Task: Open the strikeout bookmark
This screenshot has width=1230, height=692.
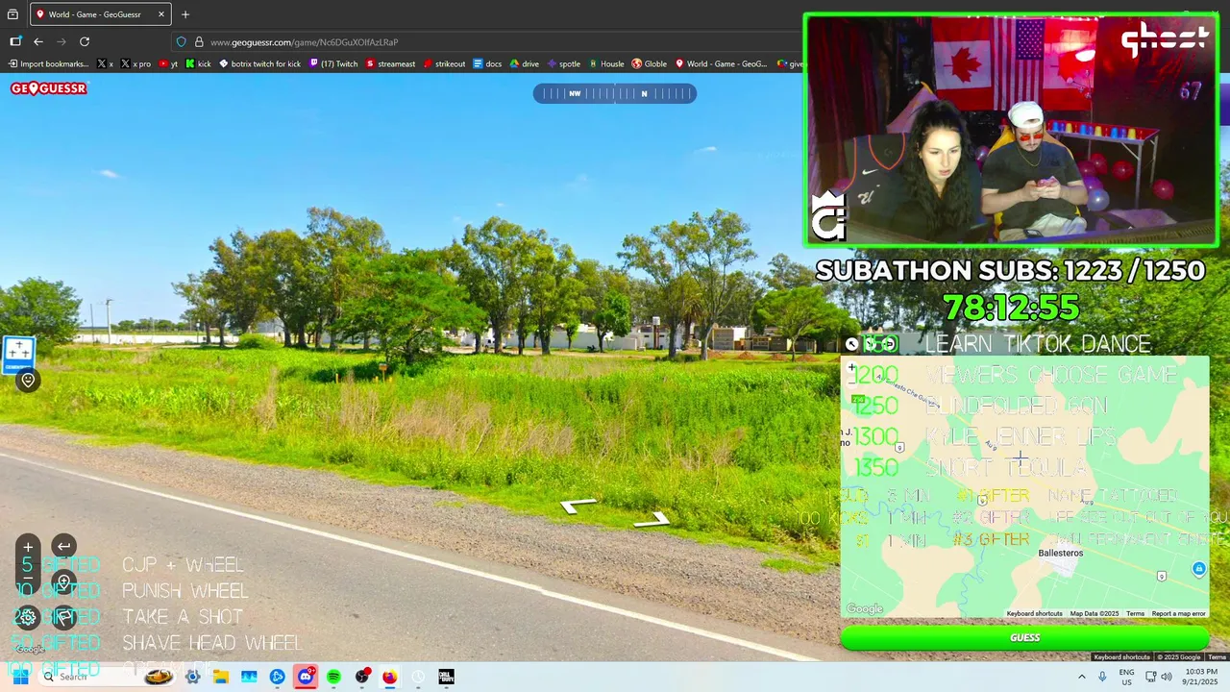Action: coord(444,64)
